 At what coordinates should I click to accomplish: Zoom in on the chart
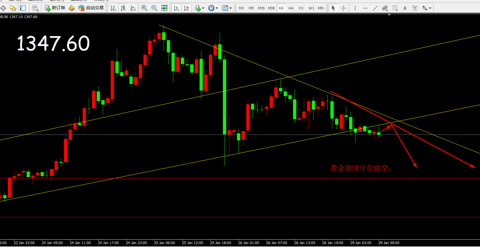click(144, 8)
